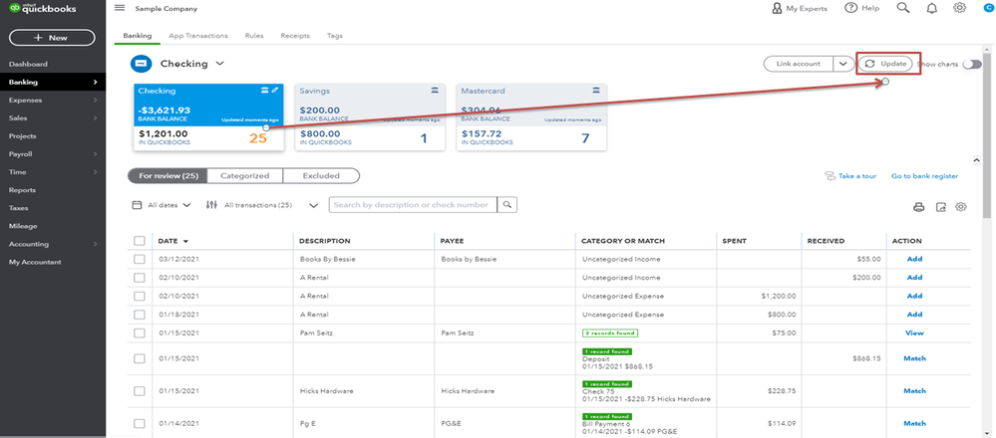The image size is (996, 438).
Task: Click Match for the Hicks Hardware transaction
Action: [914, 391]
